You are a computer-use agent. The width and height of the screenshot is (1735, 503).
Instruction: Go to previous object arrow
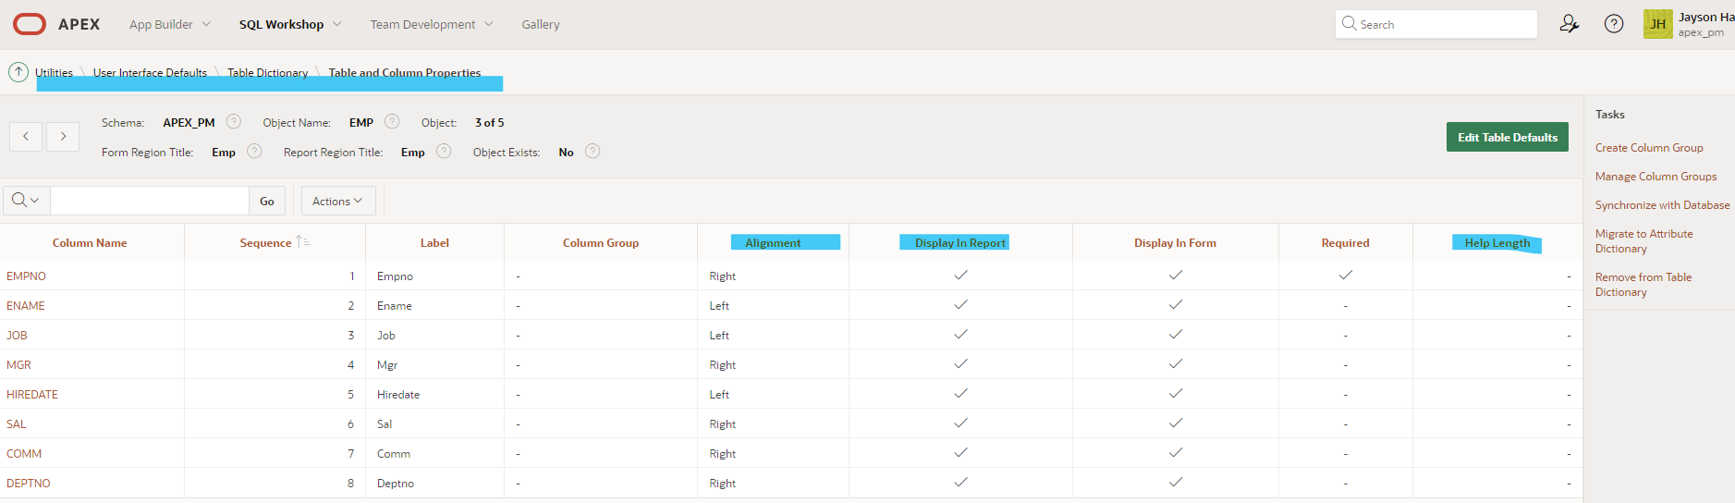26,137
